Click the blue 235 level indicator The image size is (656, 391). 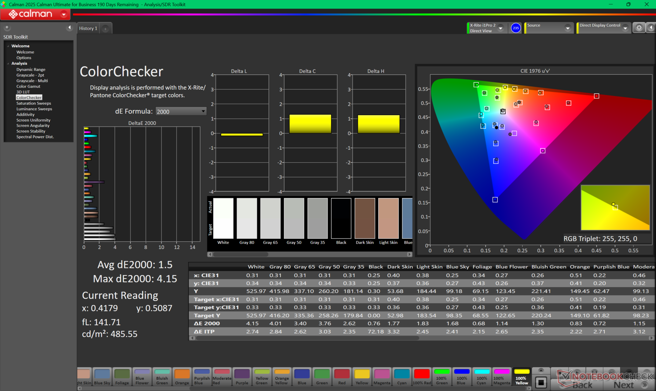[516, 28]
